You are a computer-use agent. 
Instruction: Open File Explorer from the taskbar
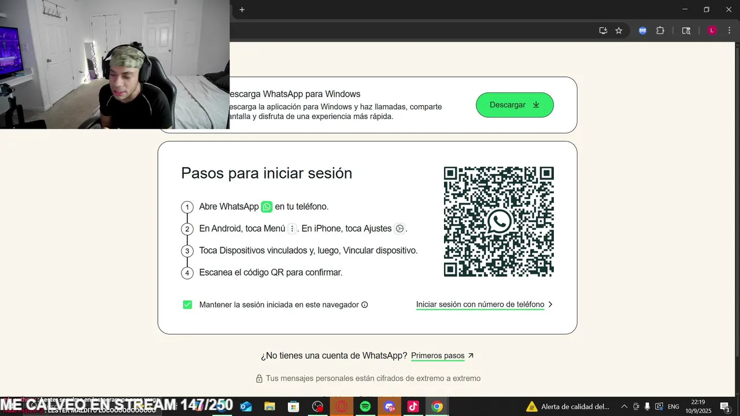point(269,407)
